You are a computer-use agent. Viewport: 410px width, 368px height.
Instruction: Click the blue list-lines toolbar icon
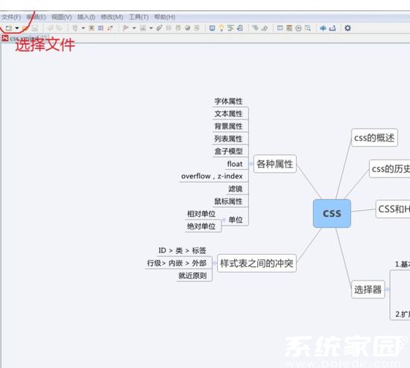pos(101,28)
